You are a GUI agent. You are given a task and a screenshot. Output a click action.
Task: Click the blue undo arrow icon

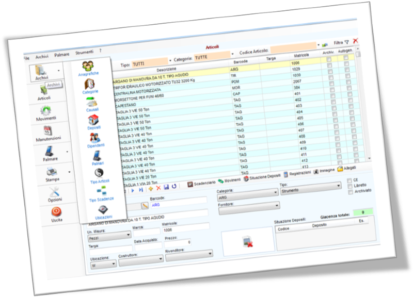[x=174, y=186]
